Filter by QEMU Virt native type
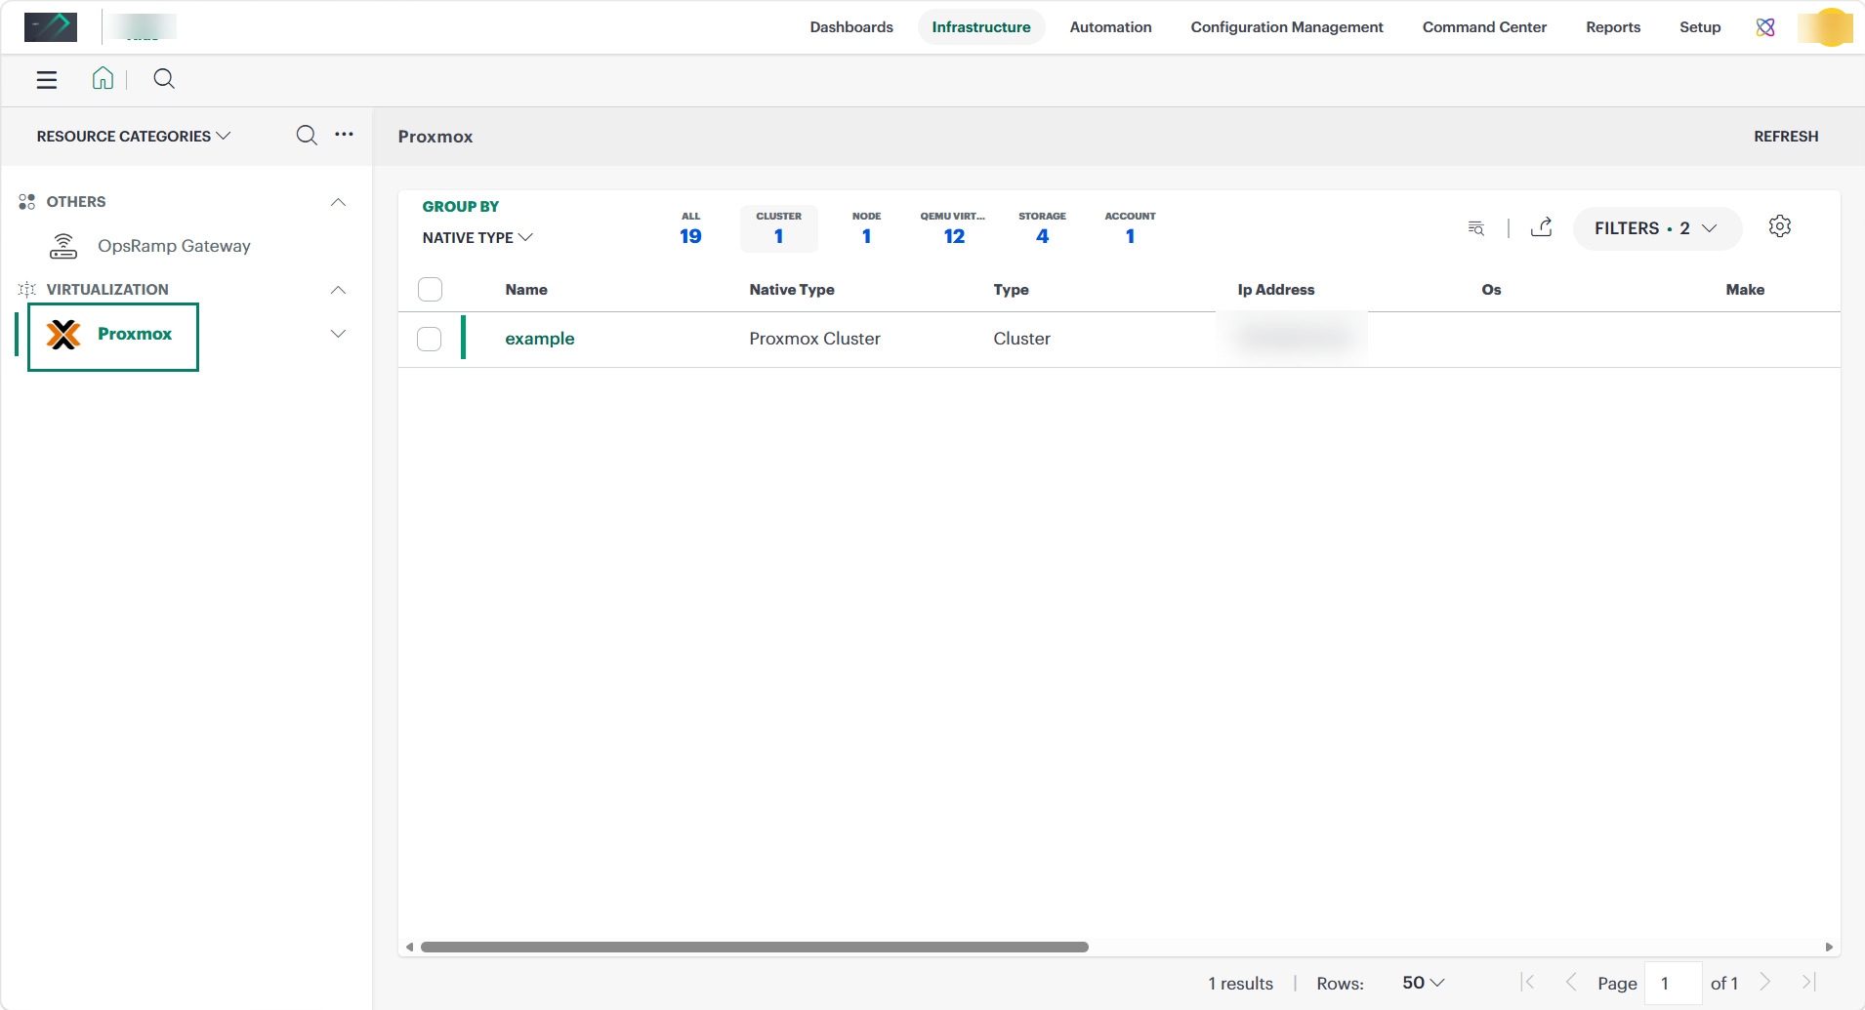The image size is (1865, 1010). click(953, 228)
